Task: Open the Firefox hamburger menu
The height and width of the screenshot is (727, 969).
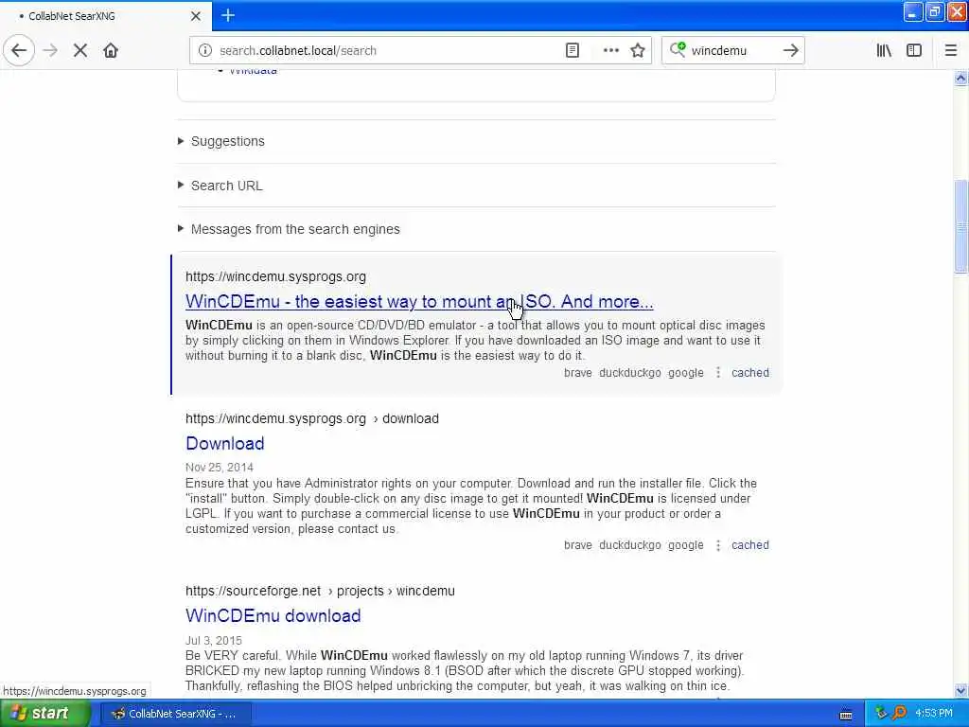Action: click(x=950, y=50)
